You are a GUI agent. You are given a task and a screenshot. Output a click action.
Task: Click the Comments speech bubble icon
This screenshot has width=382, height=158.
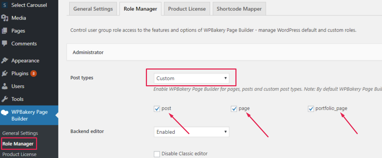coord(5,44)
